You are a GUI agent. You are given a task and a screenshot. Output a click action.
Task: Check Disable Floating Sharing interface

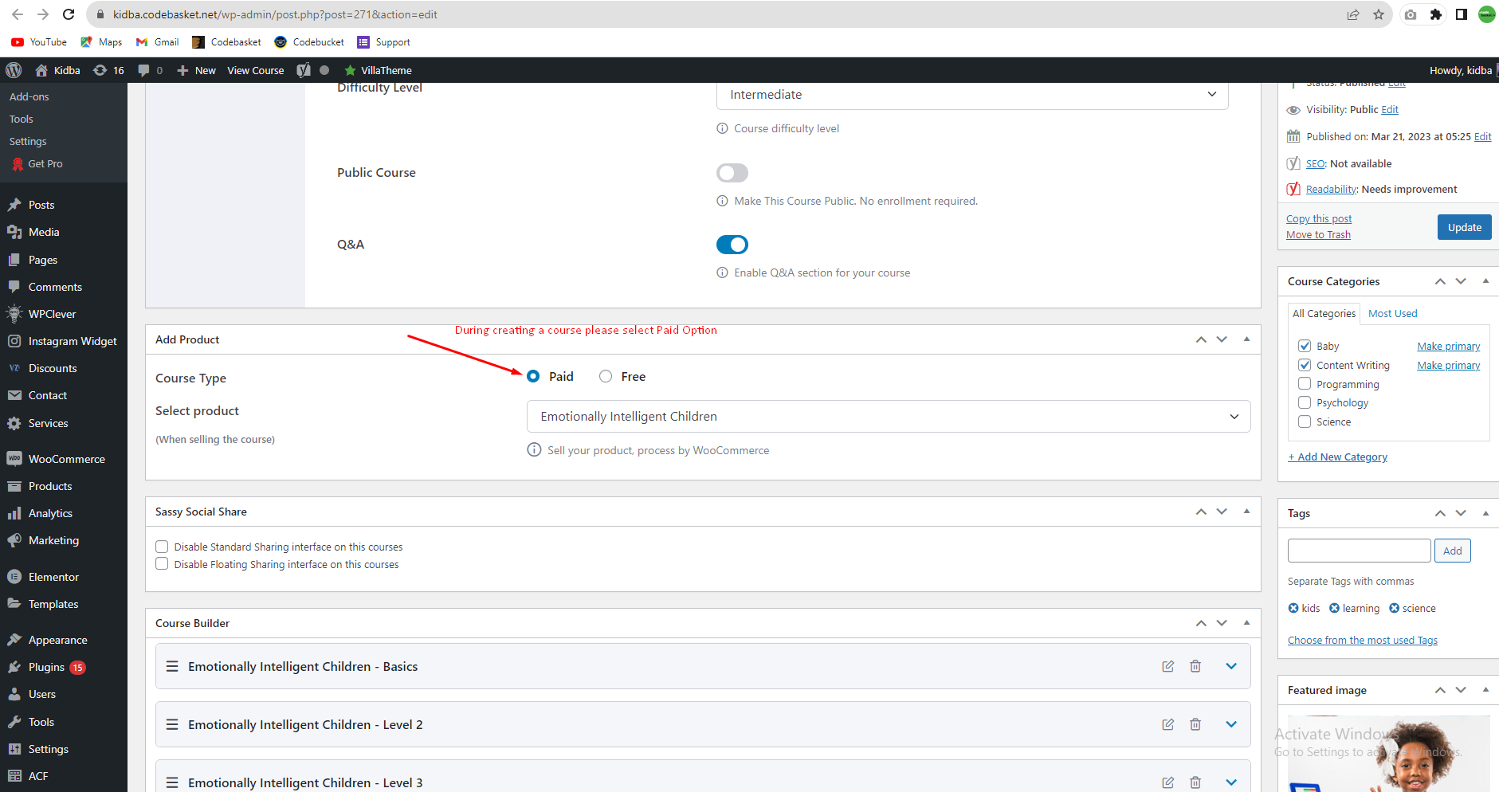[x=162, y=564]
